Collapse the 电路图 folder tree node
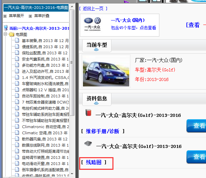 coord(5,34)
